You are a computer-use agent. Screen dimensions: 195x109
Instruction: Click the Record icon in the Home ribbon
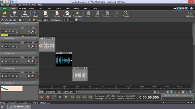click(57, 14)
